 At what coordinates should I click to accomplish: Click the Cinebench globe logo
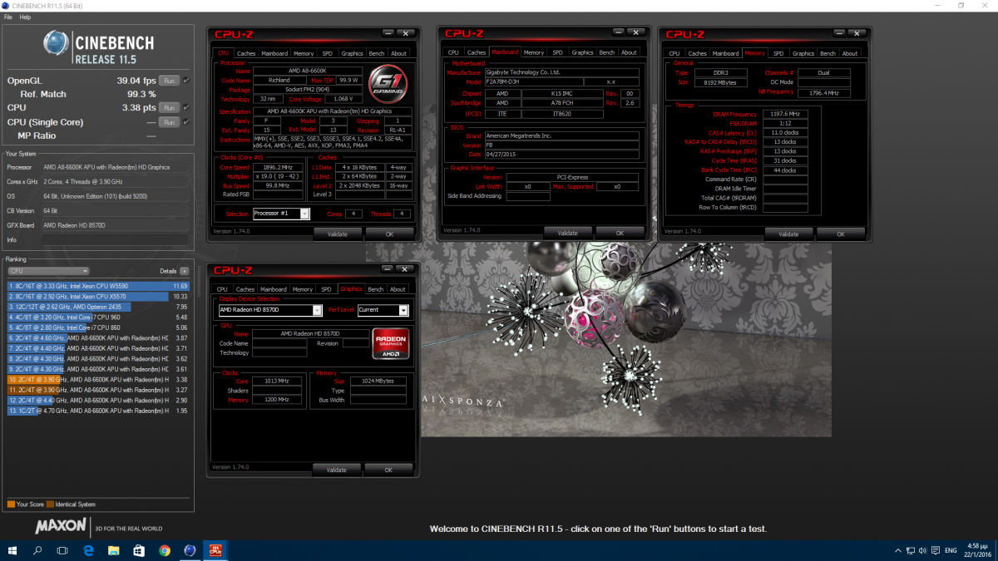click(x=57, y=43)
